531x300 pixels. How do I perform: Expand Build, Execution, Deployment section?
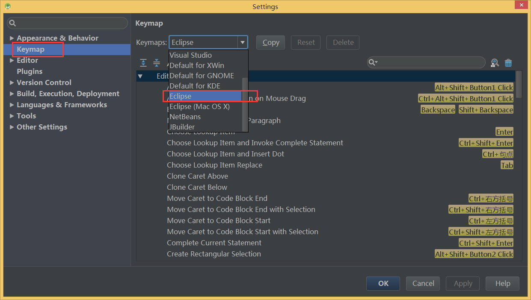click(12, 94)
